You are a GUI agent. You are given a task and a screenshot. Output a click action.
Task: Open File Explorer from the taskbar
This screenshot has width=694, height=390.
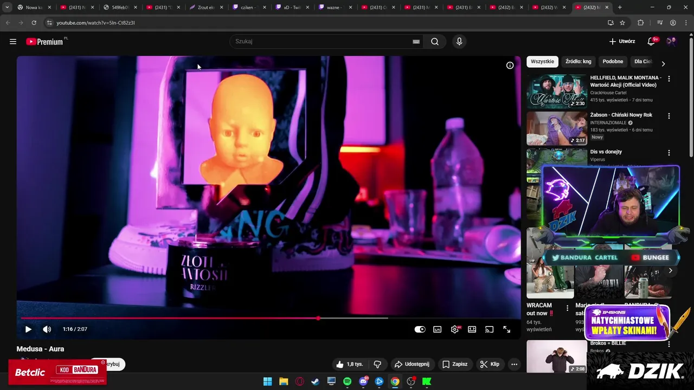[x=284, y=381]
